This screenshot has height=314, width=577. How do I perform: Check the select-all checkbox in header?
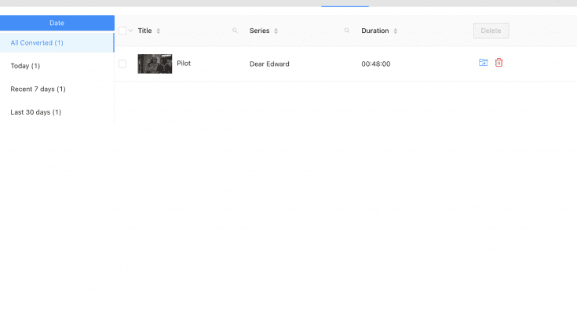pyautogui.click(x=122, y=31)
